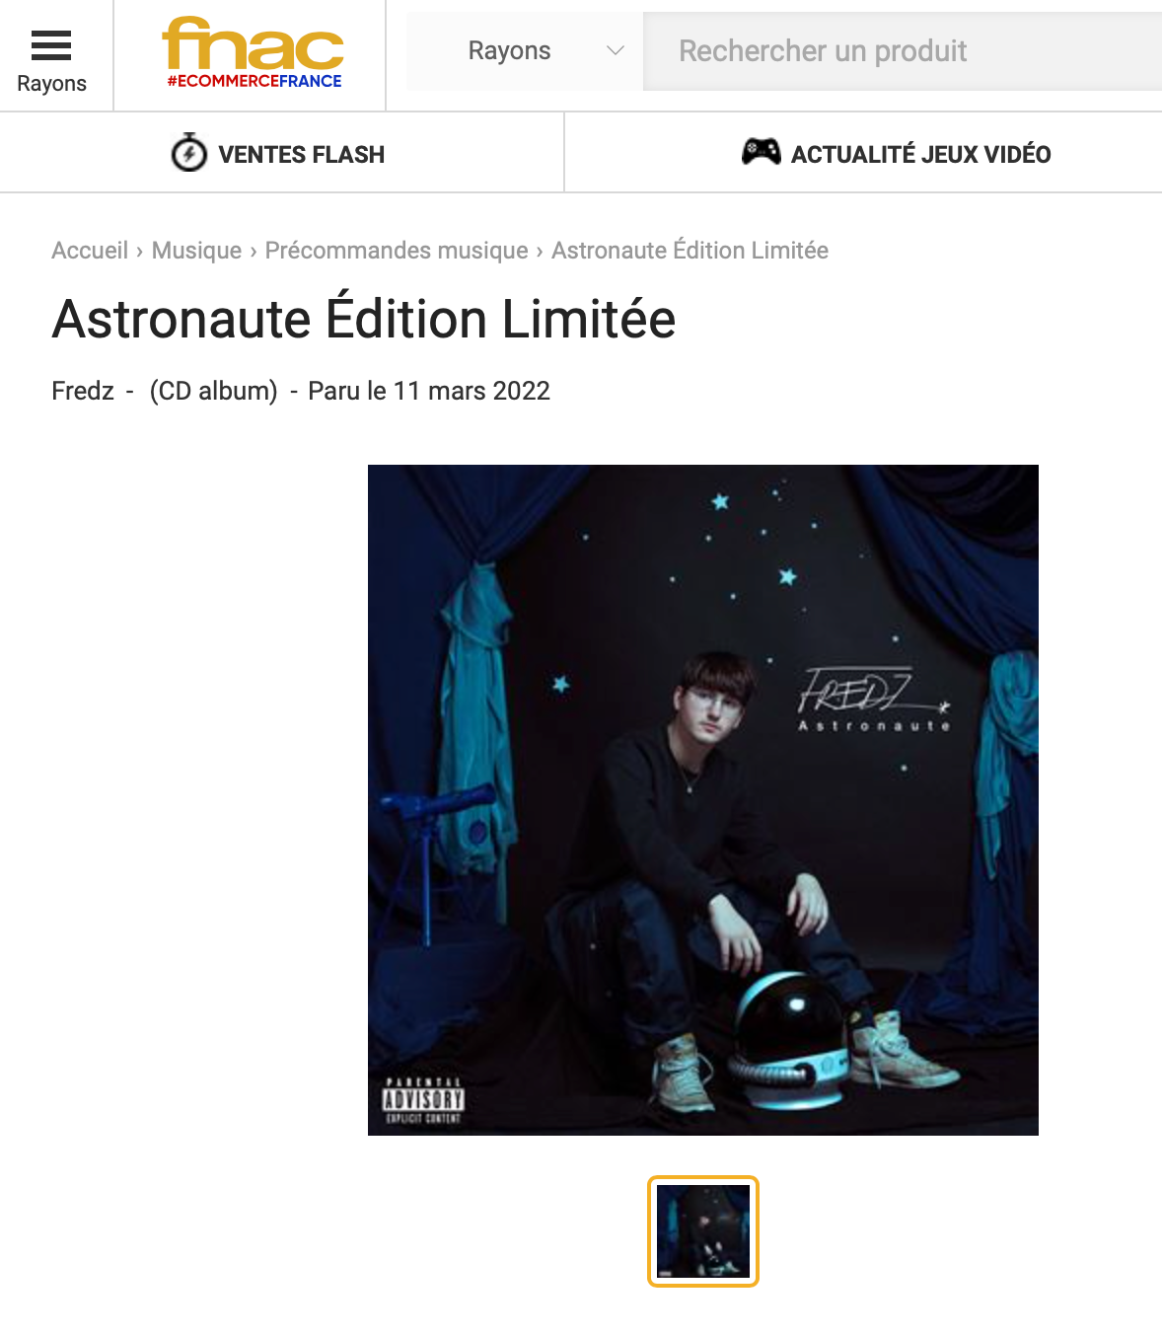The width and height of the screenshot is (1162, 1336).
Task: Open the Musique breadcrumb link
Action: (x=196, y=251)
